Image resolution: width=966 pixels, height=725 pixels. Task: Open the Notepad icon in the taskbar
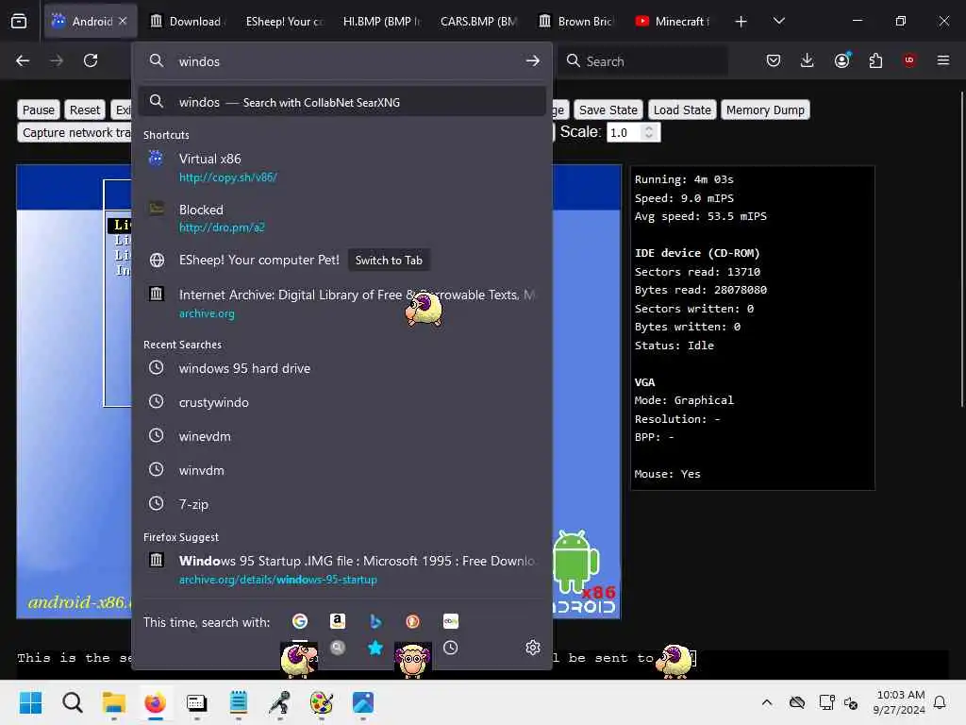(x=239, y=702)
